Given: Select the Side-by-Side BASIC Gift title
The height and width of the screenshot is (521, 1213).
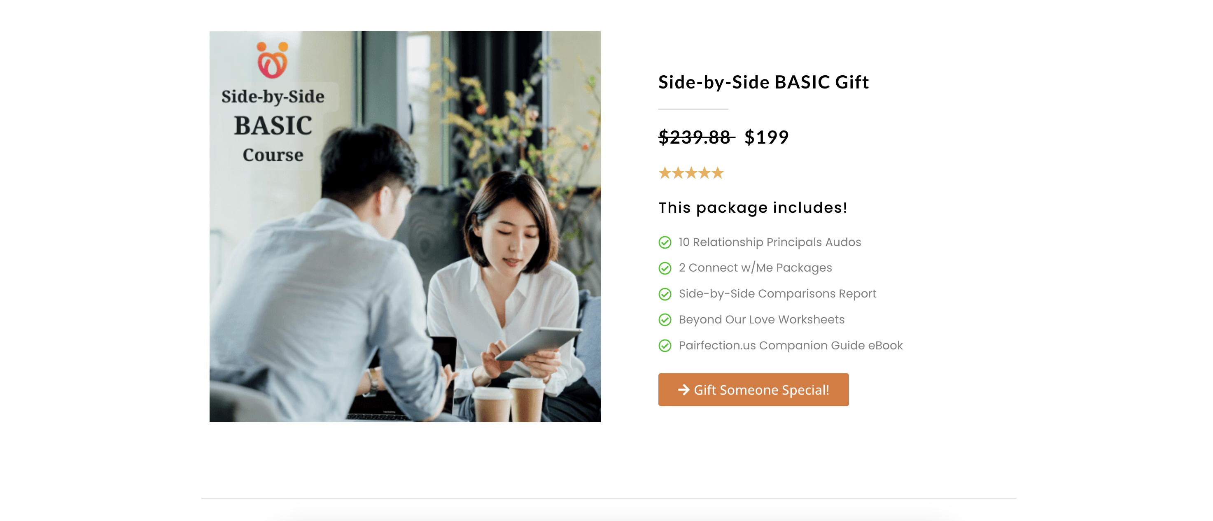Looking at the screenshot, I should (x=763, y=82).
